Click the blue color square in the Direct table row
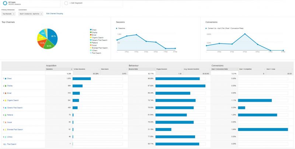The image size is (295, 149). [6, 79]
